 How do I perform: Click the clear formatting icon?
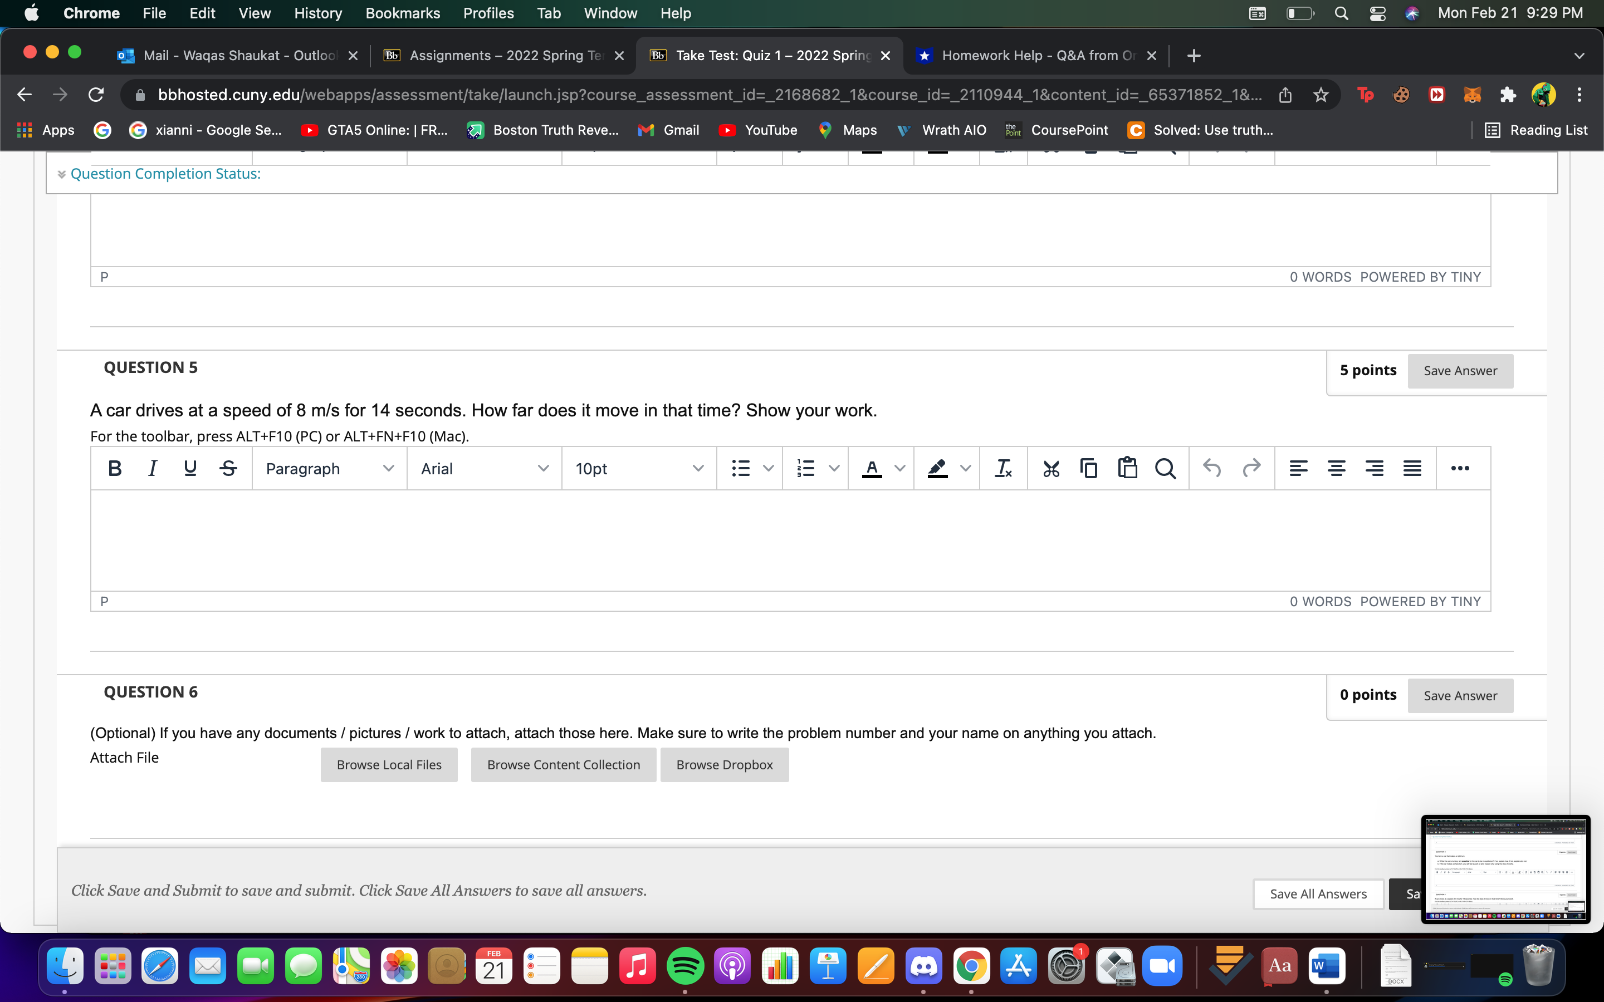click(x=1003, y=469)
